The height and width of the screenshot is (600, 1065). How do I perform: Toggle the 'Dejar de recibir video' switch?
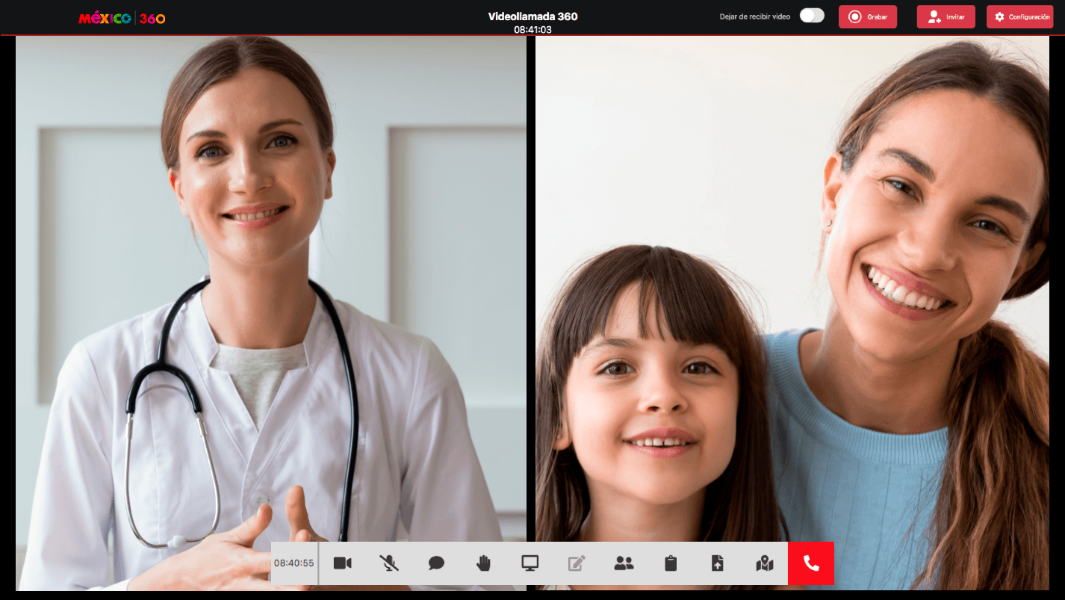812,16
